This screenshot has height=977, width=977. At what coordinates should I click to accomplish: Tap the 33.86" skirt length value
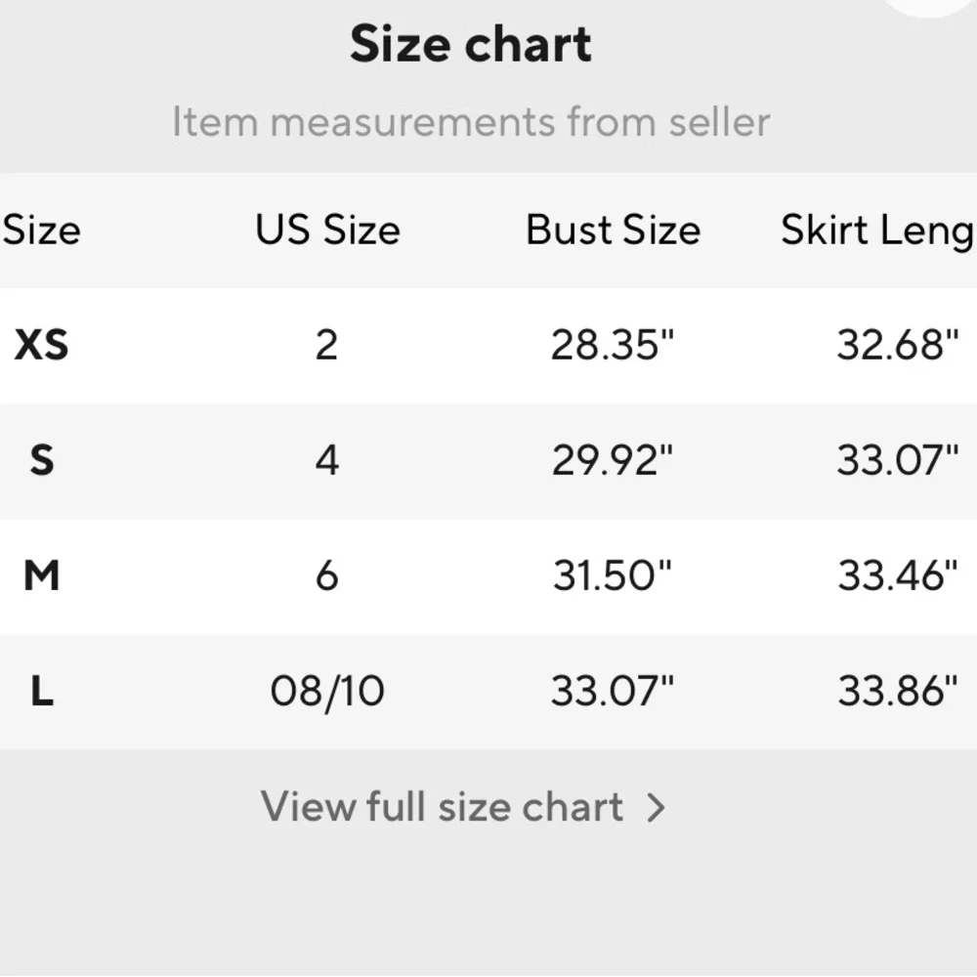897,692
